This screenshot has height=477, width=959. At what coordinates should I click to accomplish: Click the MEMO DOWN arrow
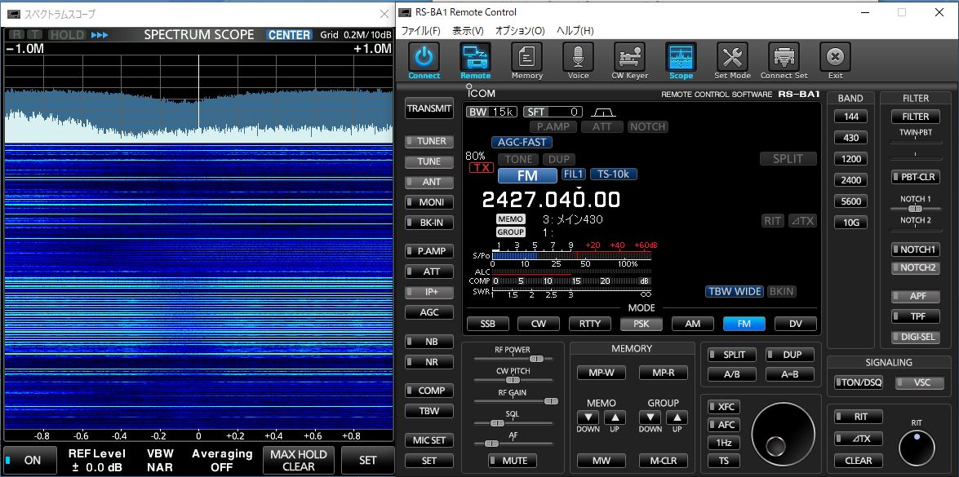click(x=588, y=417)
